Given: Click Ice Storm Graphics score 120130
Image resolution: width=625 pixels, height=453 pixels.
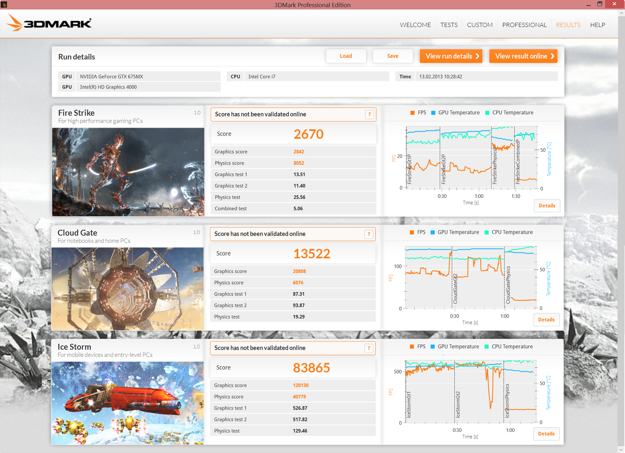Looking at the screenshot, I should [x=300, y=385].
